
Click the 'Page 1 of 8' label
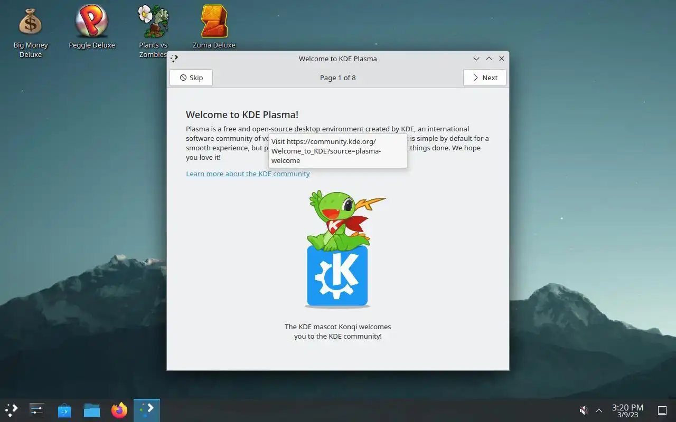click(338, 78)
